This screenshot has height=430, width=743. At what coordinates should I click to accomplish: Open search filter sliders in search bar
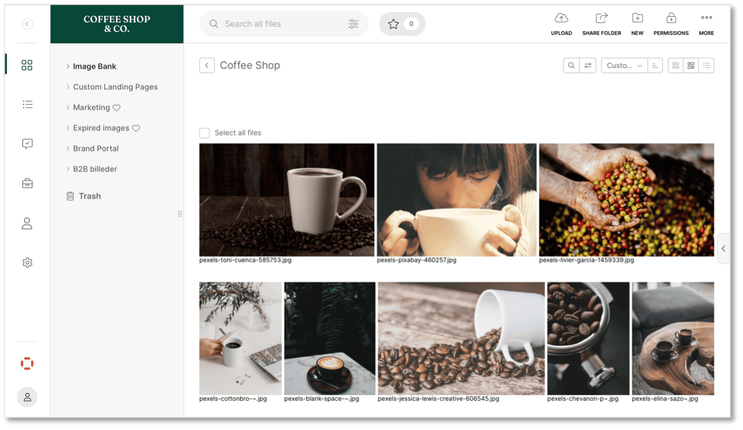point(353,24)
